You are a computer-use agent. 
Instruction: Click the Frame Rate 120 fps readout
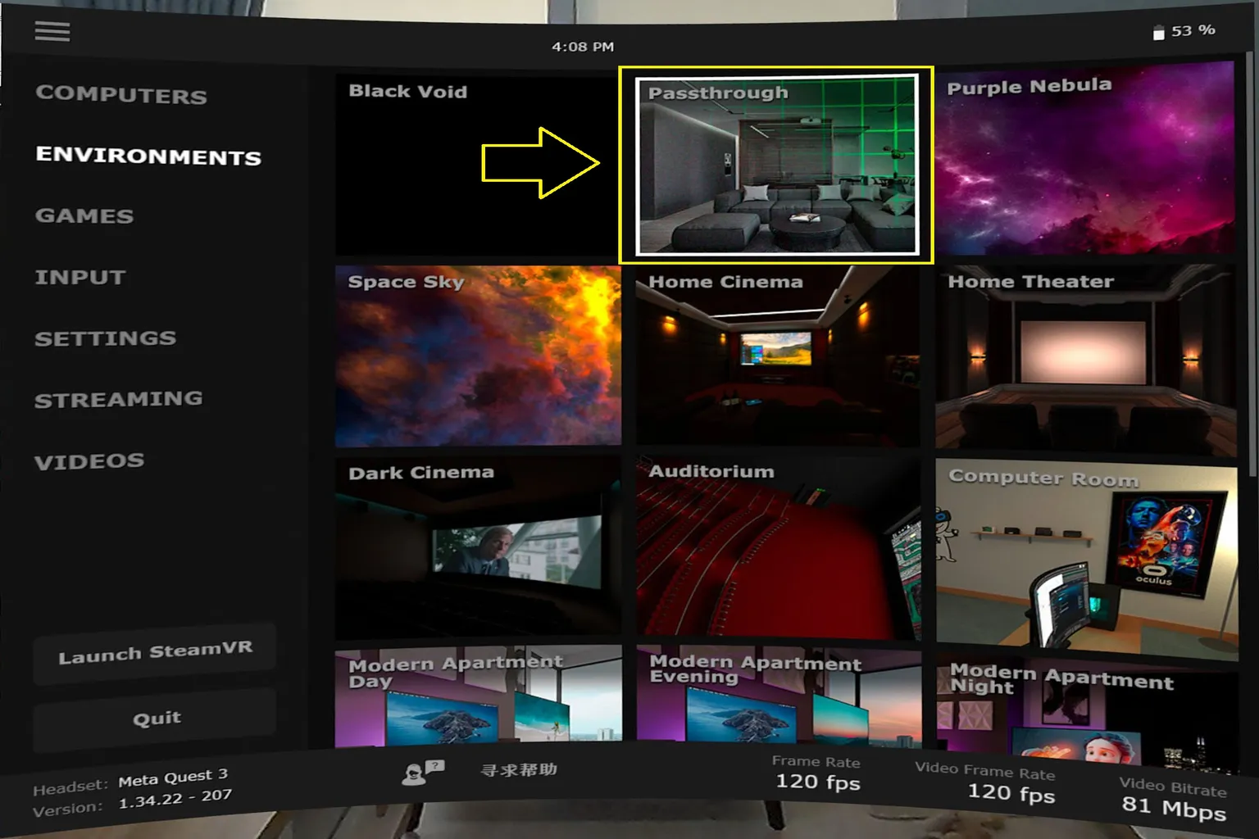pyautogui.click(x=817, y=773)
